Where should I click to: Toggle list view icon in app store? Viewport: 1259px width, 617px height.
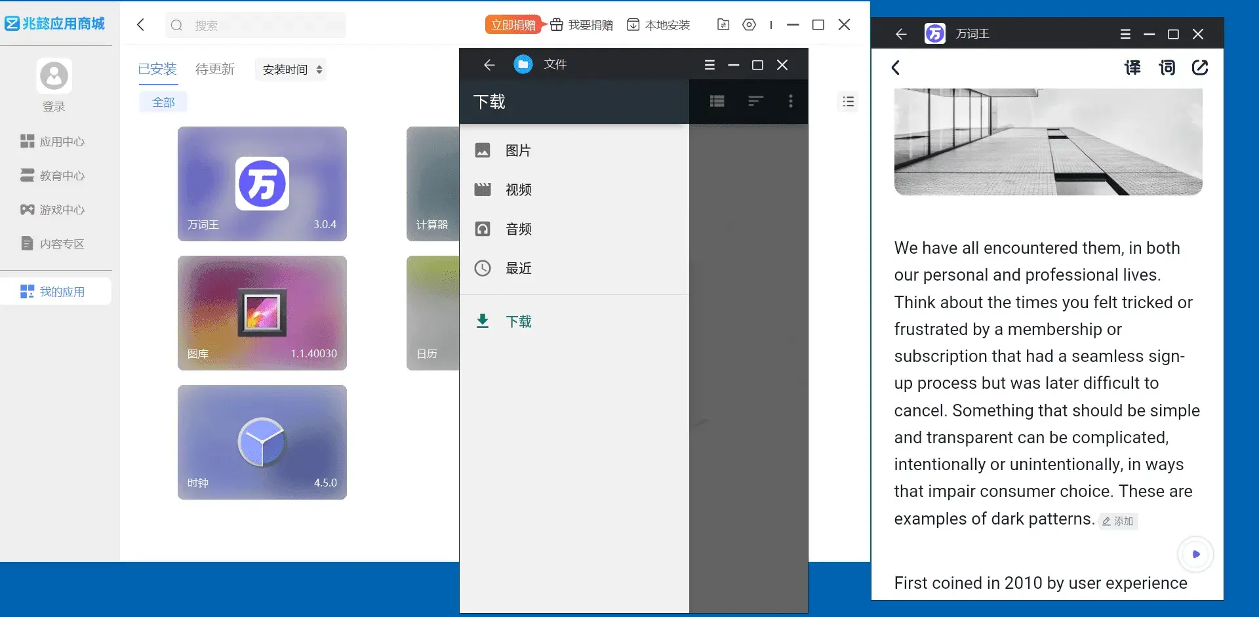[x=848, y=102]
